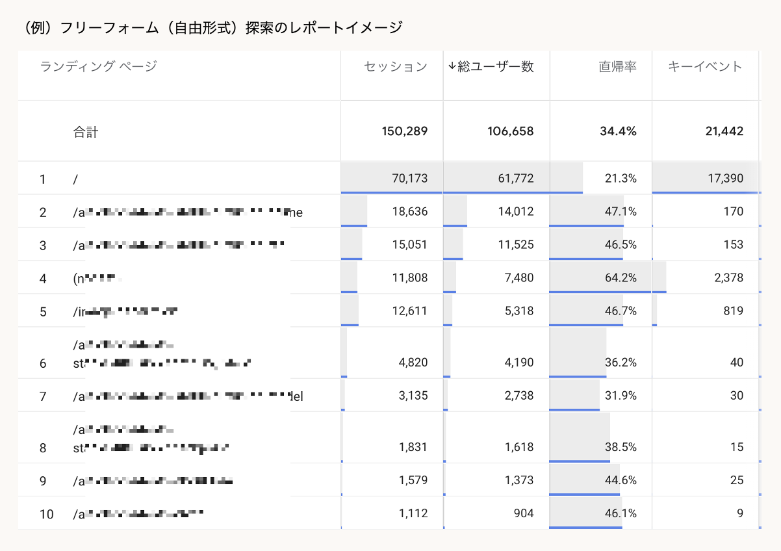This screenshot has height=551, width=781.
Task: Click the 合計 total row label
Action: pos(86,132)
